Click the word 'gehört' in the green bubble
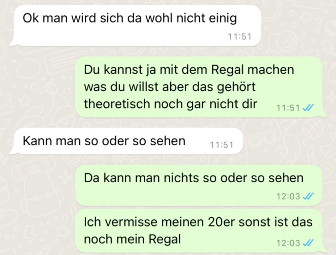Image resolution: width=336 pixels, height=255 pixels. click(236, 87)
